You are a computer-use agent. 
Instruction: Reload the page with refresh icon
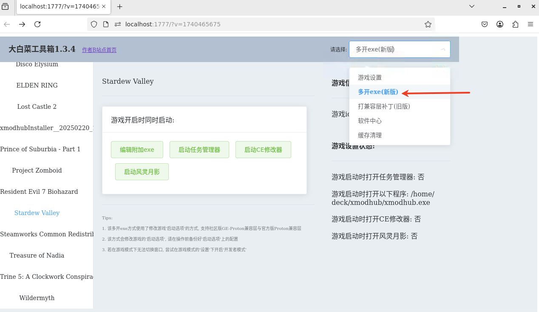(37, 24)
